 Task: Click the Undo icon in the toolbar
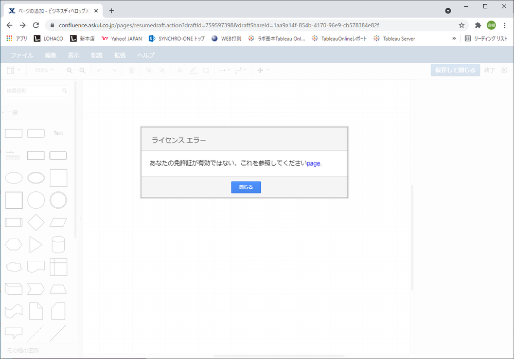click(x=100, y=70)
